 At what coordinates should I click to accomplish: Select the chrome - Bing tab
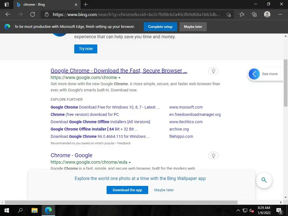(47, 4)
